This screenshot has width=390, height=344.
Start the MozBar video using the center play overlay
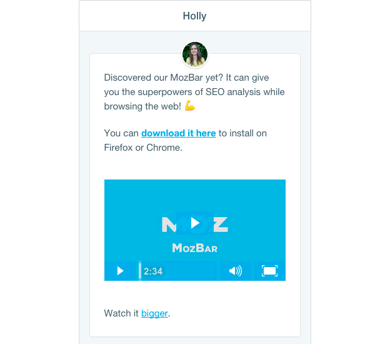[195, 223]
